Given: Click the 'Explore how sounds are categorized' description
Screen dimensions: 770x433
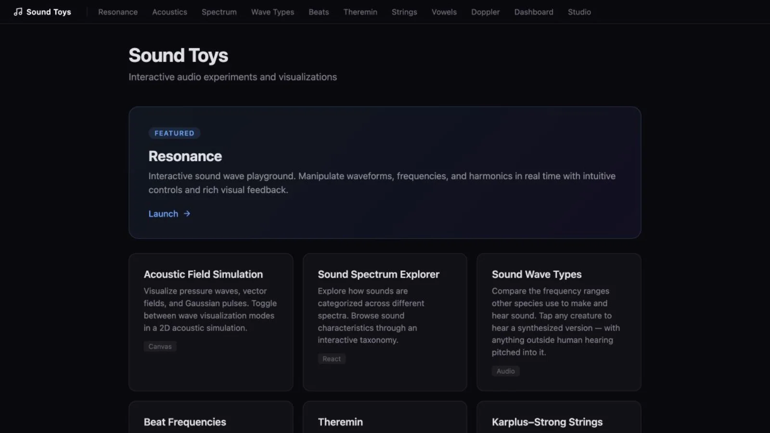Looking at the screenshot, I should coord(371,316).
